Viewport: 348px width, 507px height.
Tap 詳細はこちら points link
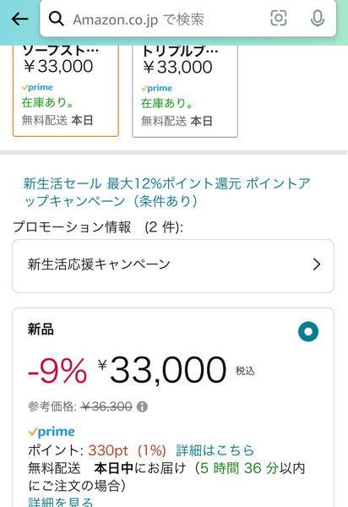215,450
